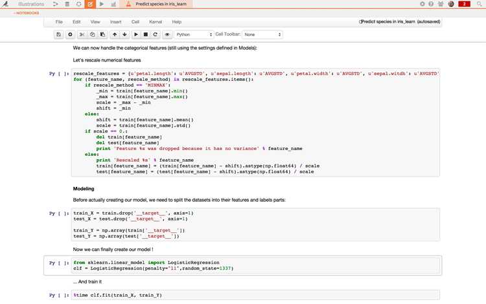
Task: Click inside the rescale_features code cell
Action: point(255,122)
